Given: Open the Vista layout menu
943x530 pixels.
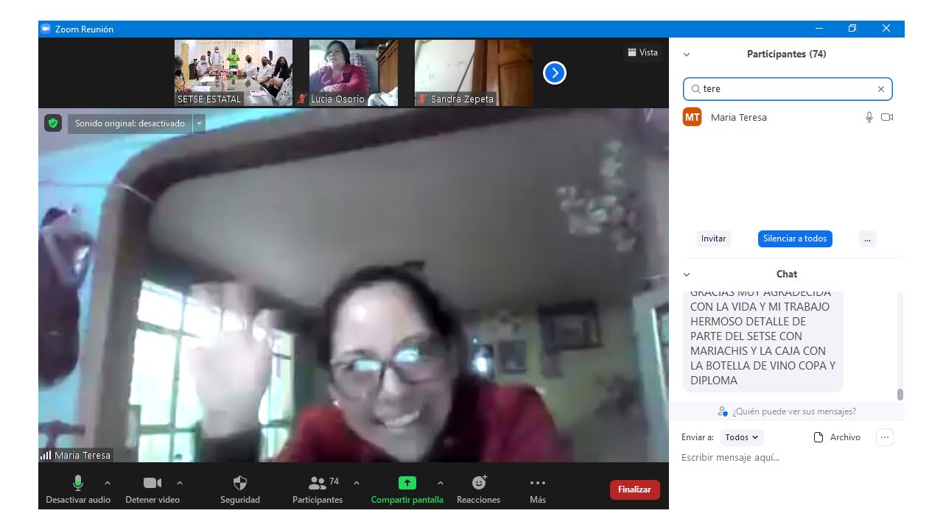Looking at the screenshot, I should [642, 52].
